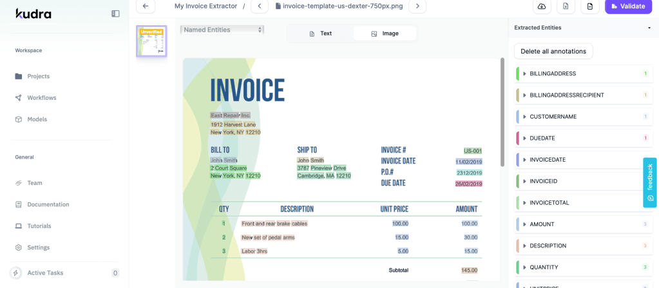659x288 pixels.
Task: Expand the BILLINGADDRESS entity
Action: 524,73
